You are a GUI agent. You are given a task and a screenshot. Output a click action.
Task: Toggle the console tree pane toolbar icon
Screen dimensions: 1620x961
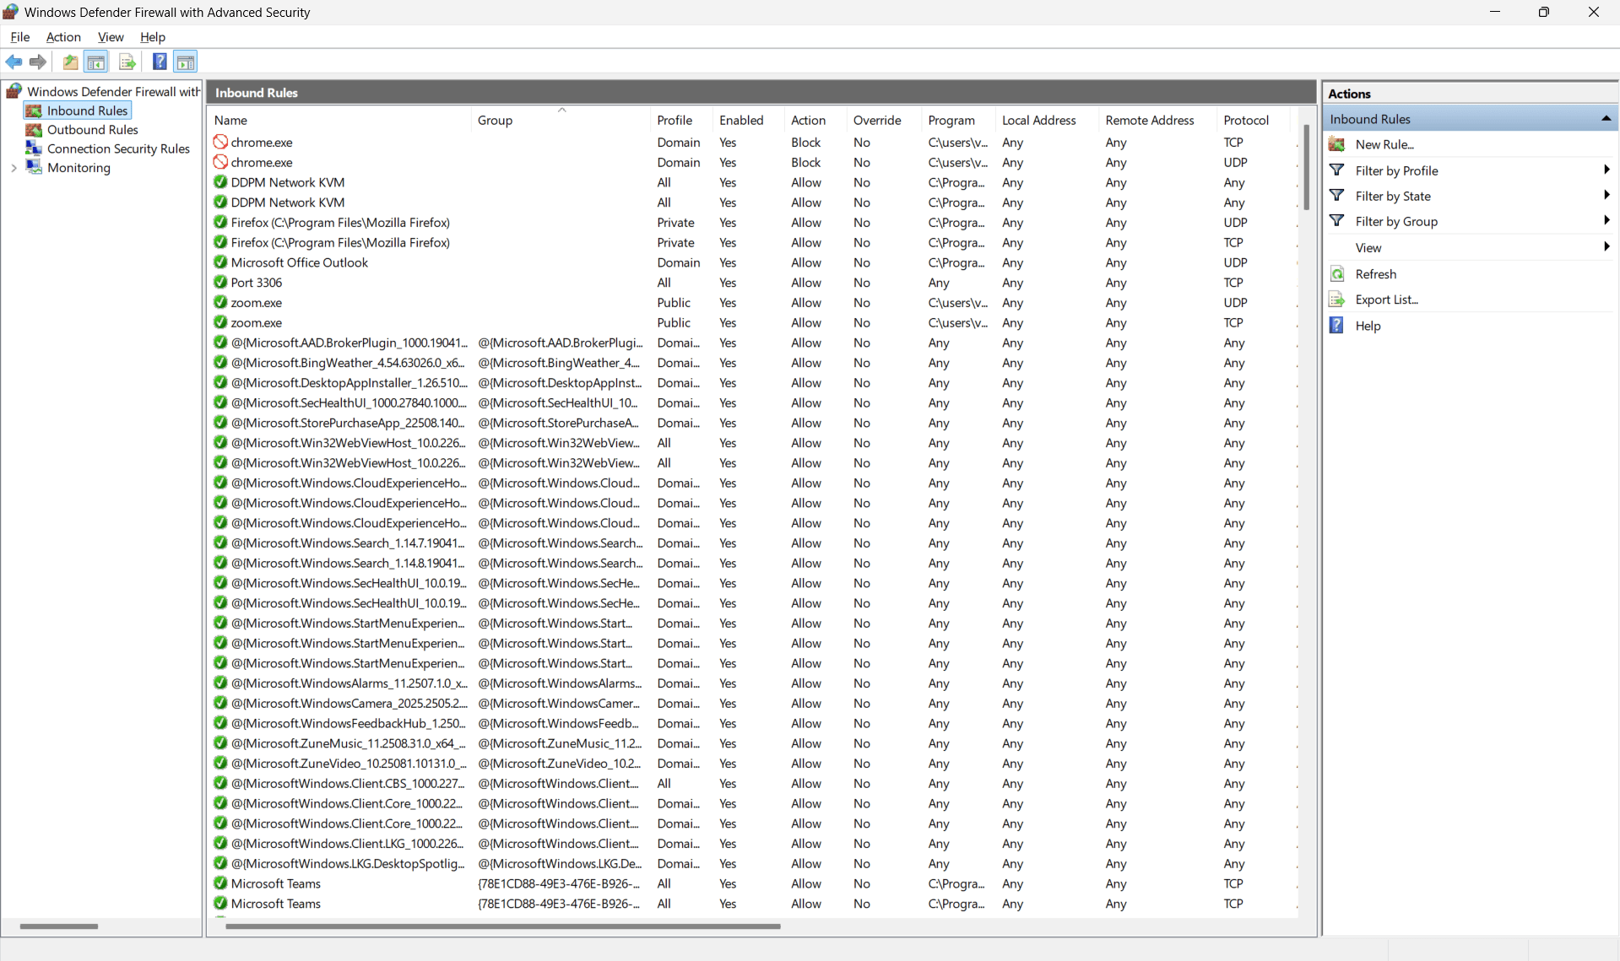[96, 62]
